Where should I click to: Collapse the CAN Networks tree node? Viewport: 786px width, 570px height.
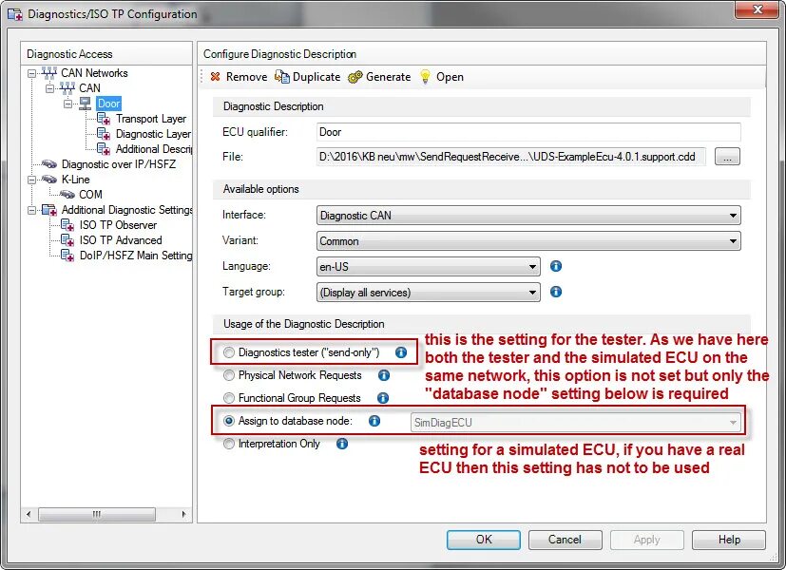click(31, 74)
